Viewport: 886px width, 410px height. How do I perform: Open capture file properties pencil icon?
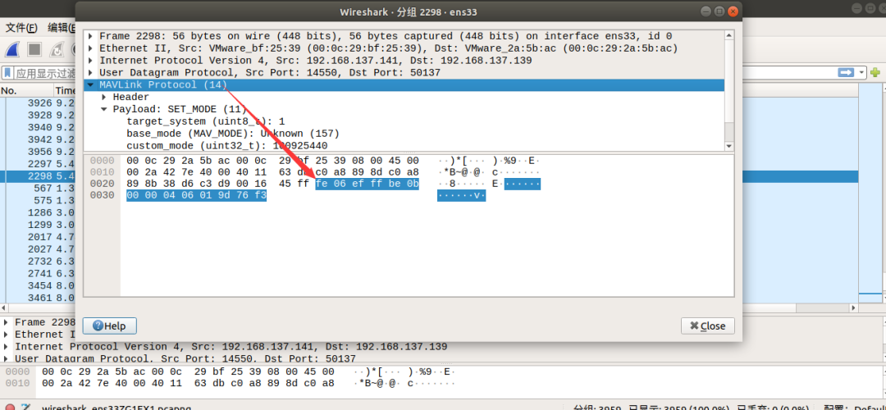coord(25,408)
